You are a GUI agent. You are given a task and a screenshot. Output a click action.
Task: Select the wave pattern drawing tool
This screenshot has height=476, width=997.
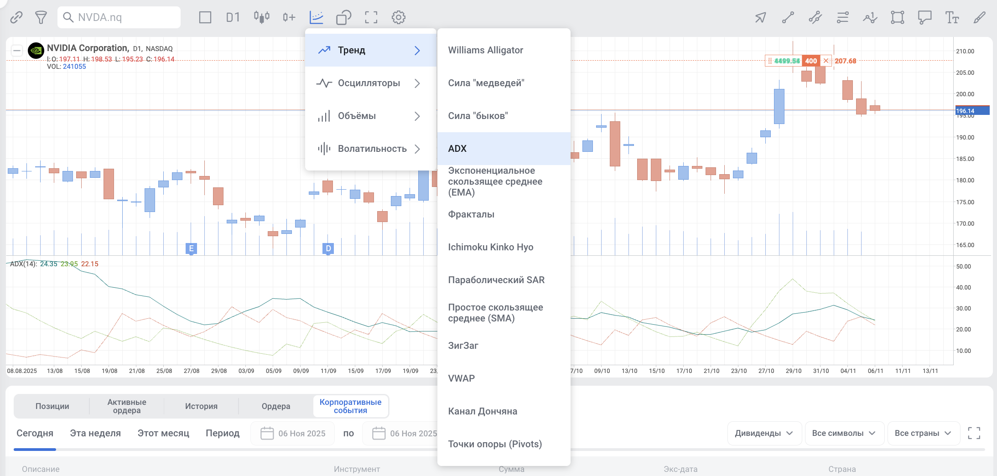click(870, 17)
